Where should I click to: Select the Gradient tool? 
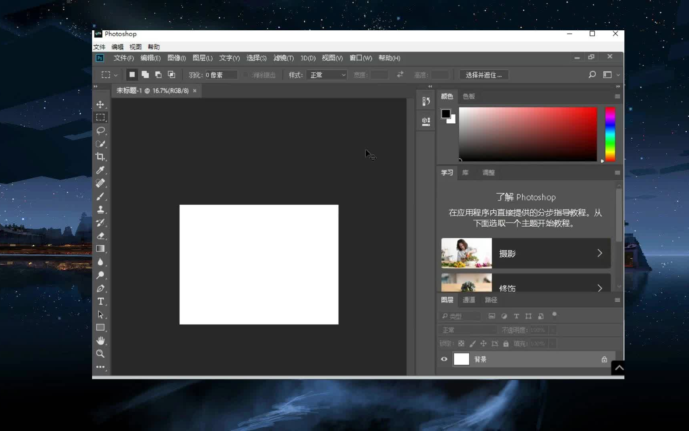(x=100, y=249)
